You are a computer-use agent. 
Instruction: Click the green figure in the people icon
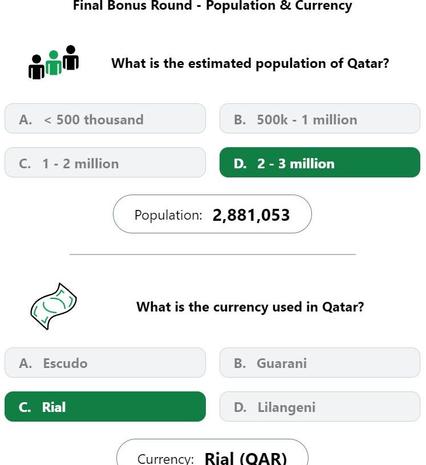pos(54,63)
